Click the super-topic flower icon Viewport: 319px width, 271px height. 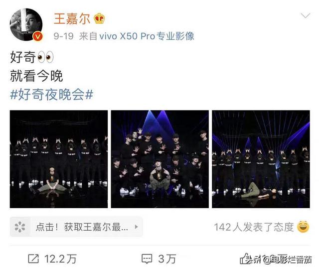(x=20, y=227)
